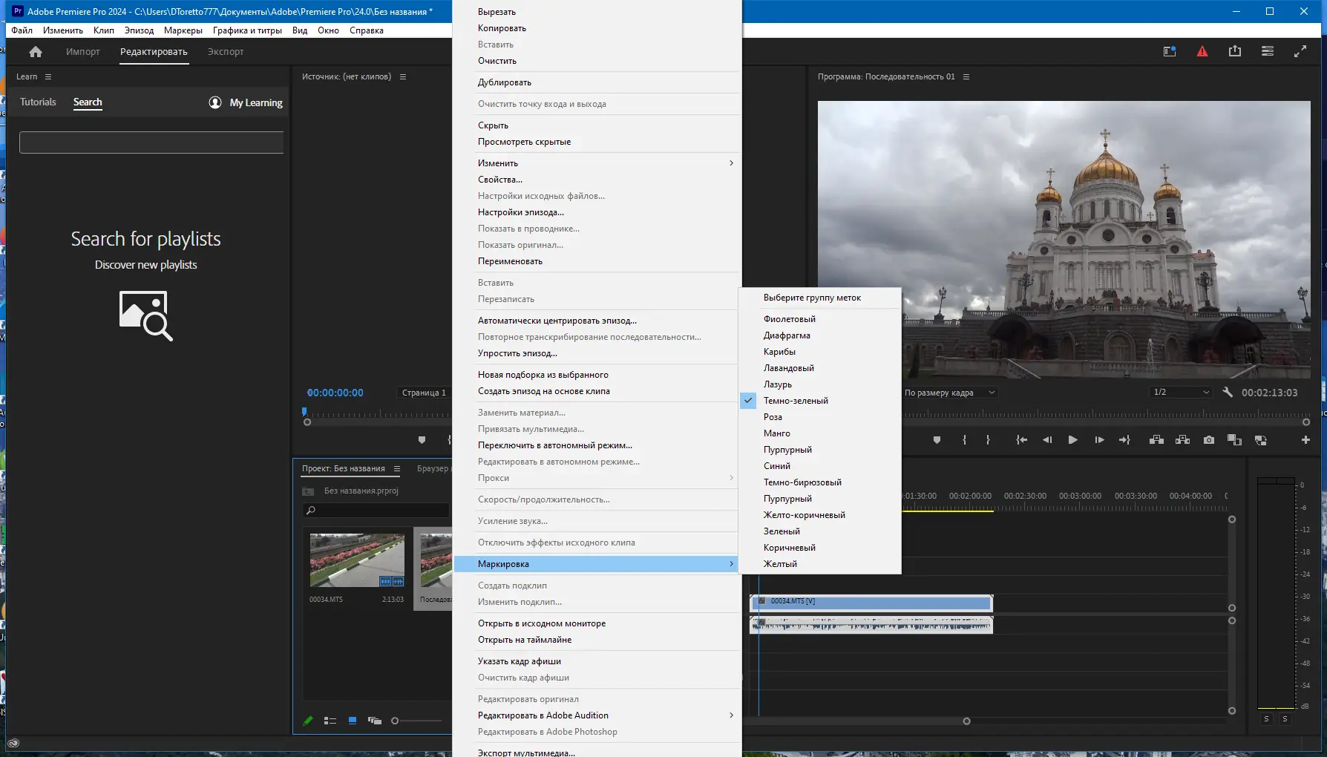
Task: Export frame with camera icon
Action: point(1209,440)
